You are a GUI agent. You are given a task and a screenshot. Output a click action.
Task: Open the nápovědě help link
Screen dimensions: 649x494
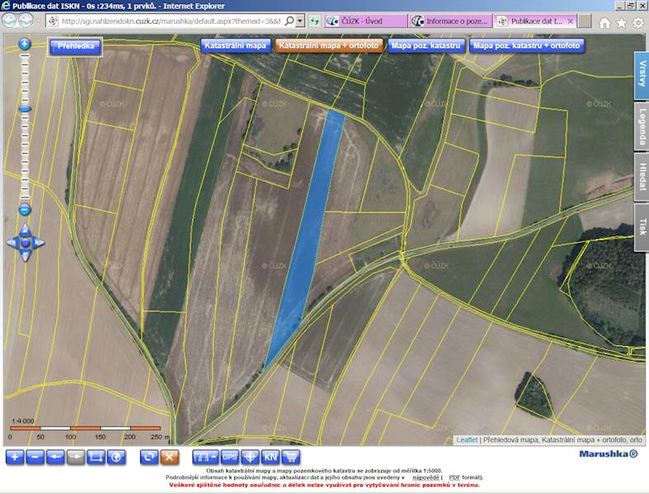tap(425, 478)
